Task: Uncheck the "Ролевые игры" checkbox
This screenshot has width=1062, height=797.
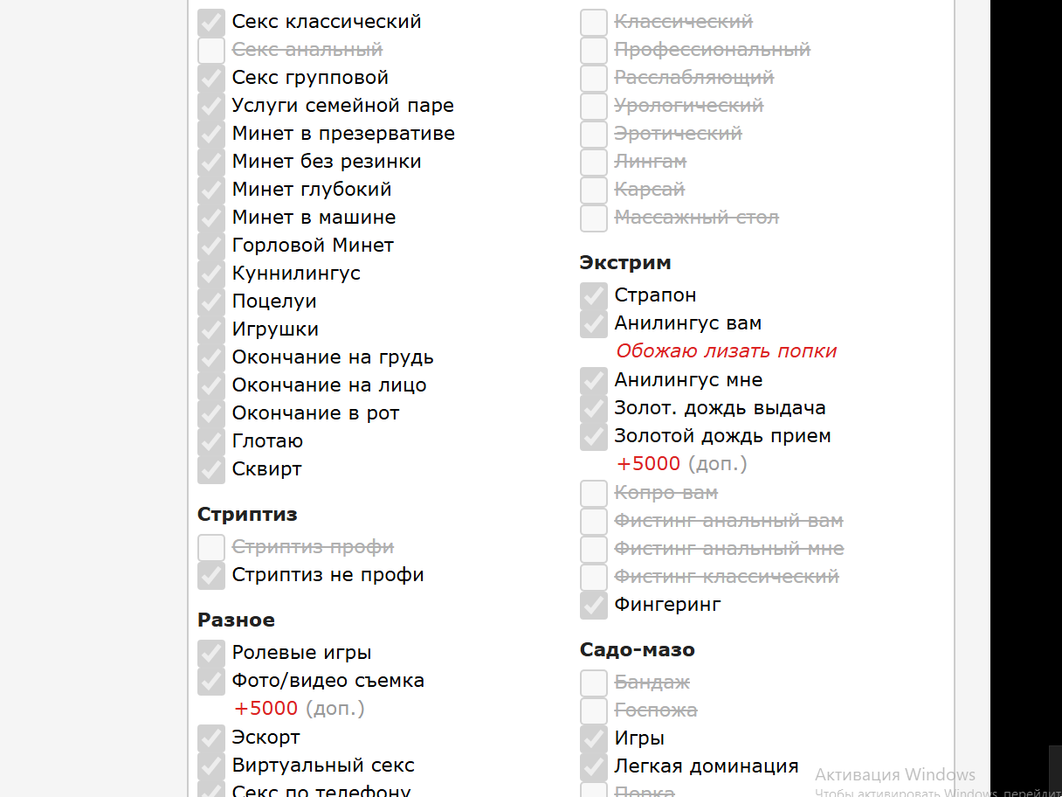Action: [211, 653]
